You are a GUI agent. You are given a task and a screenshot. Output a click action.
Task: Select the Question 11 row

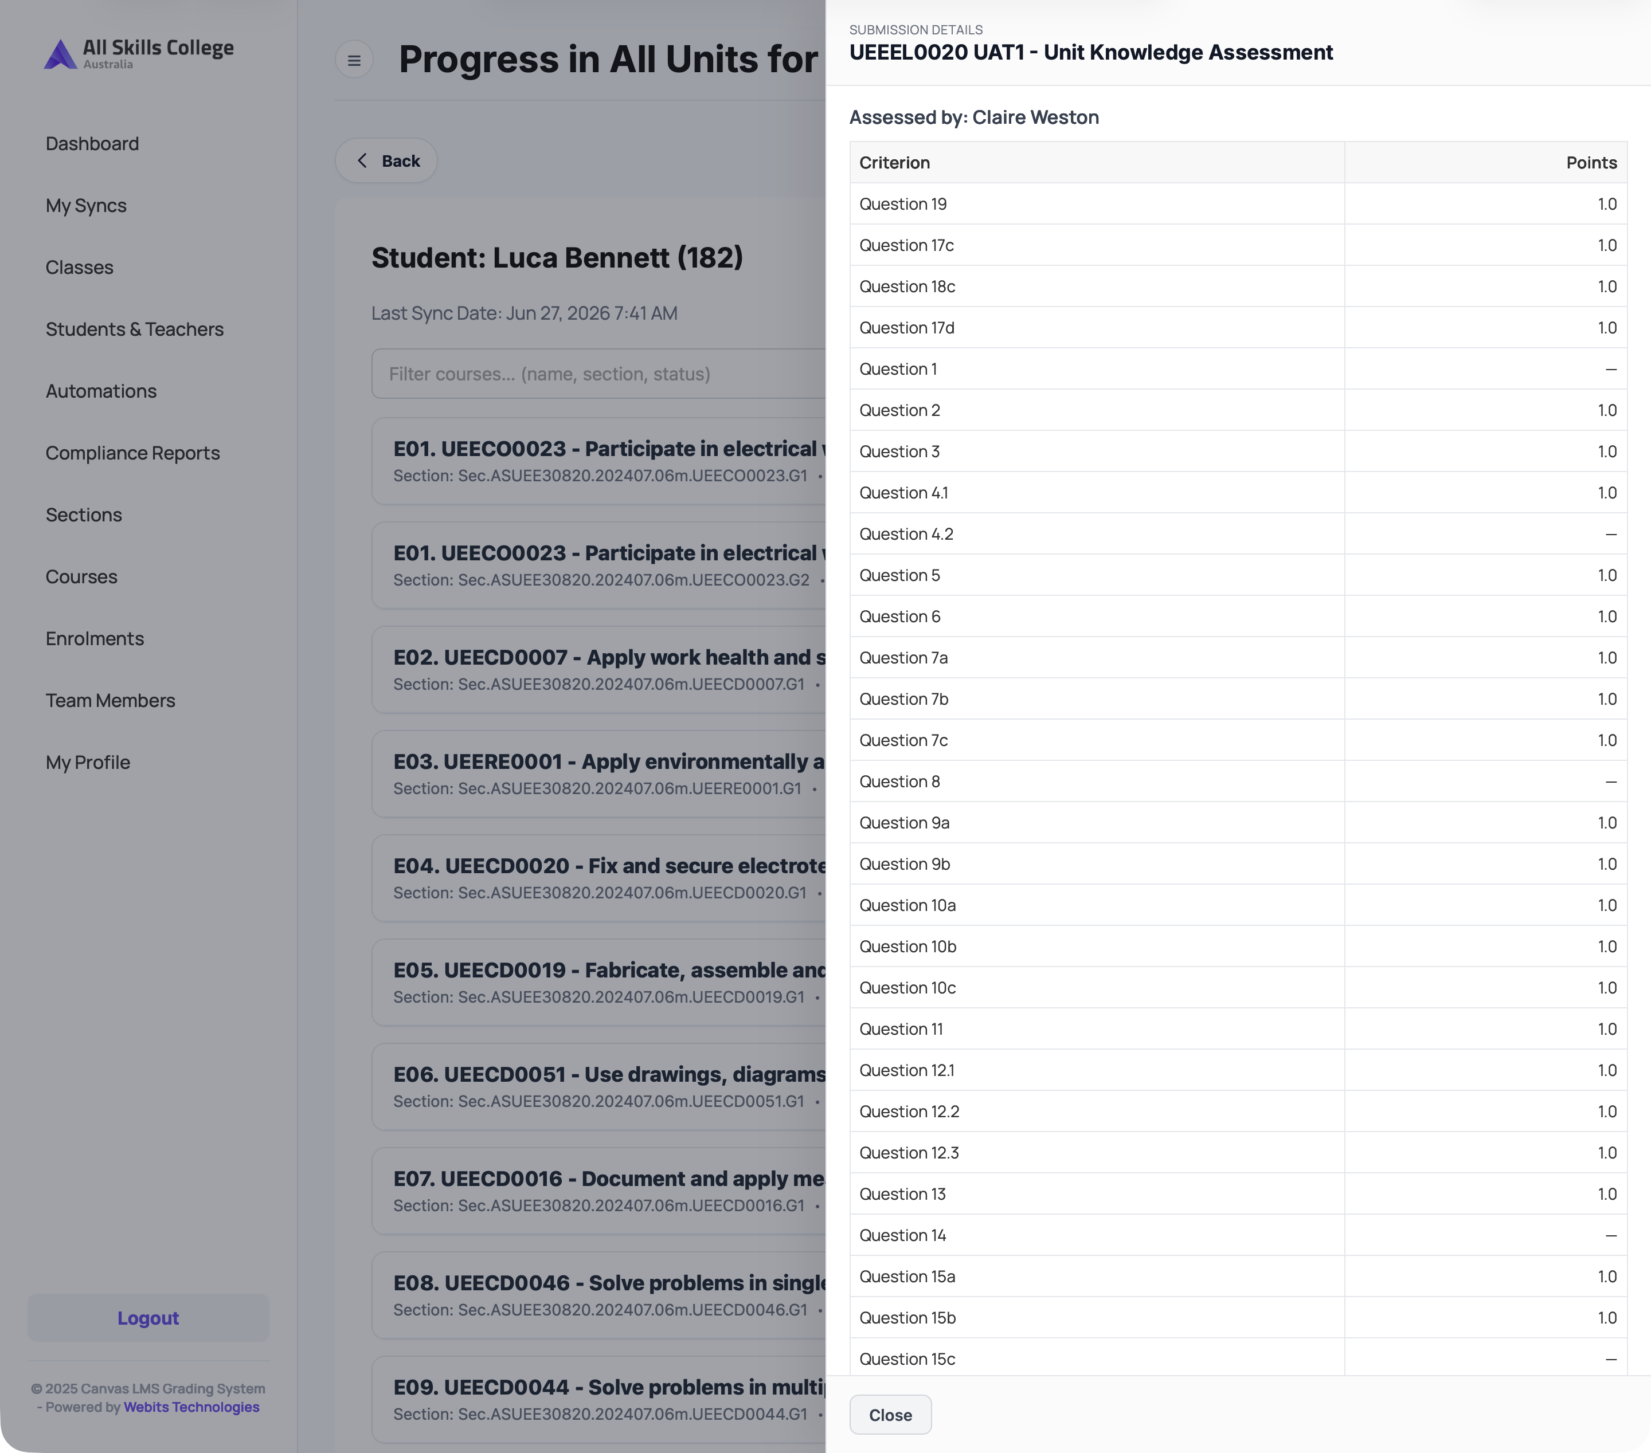(1238, 1029)
